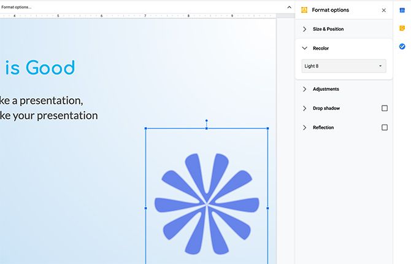The image size is (411, 264).
Task: Expand the Adjustments section
Action: click(305, 89)
